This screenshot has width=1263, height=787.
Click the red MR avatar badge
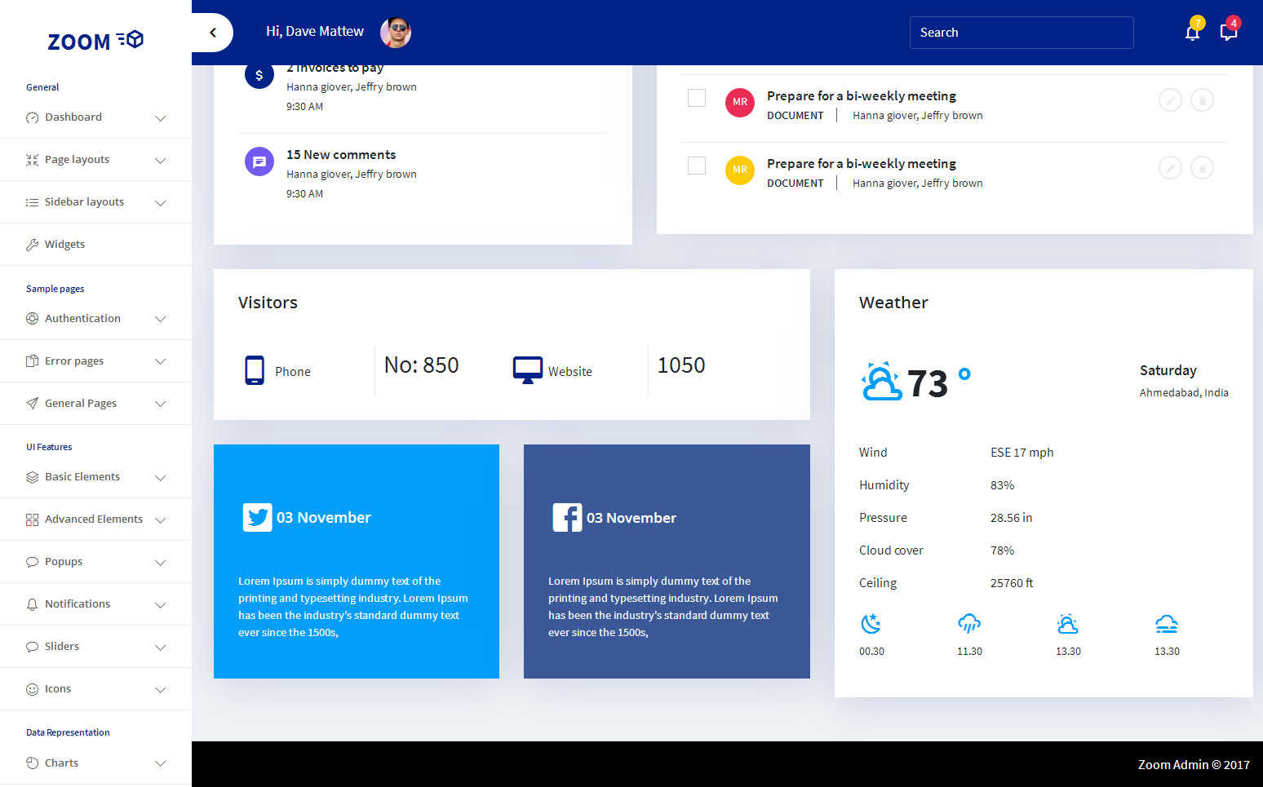click(x=740, y=103)
